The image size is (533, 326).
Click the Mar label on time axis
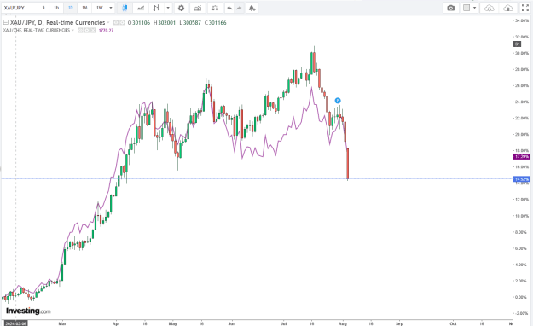pos(62,323)
